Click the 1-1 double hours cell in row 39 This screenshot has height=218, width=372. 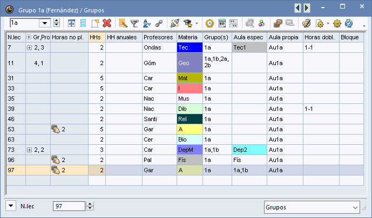pyautogui.click(x=321, y=109)
